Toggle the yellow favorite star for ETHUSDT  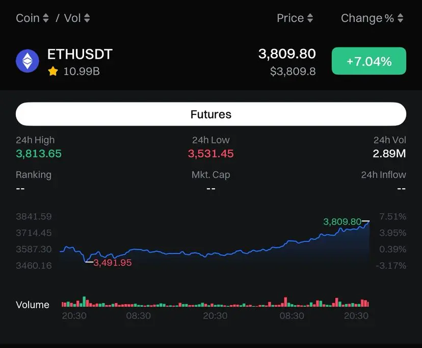tap(53, 71)
